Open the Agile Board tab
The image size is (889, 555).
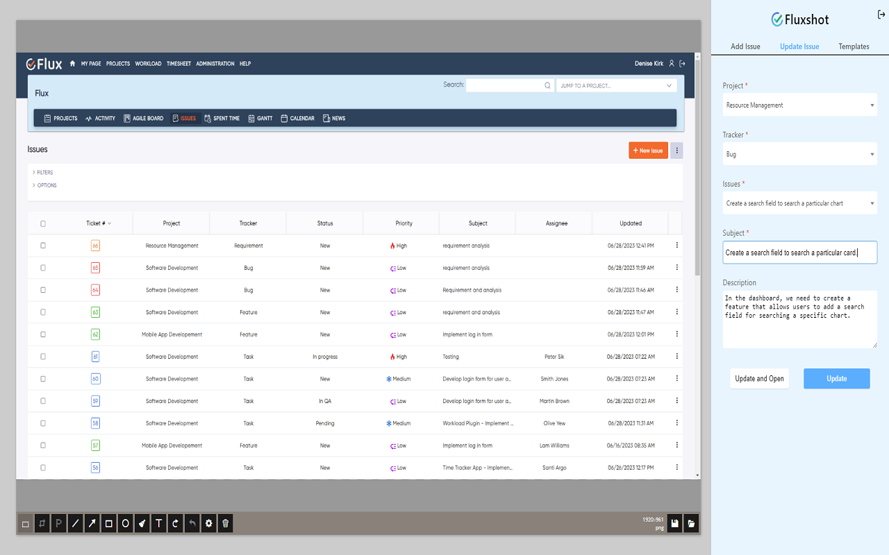point(144,119)
